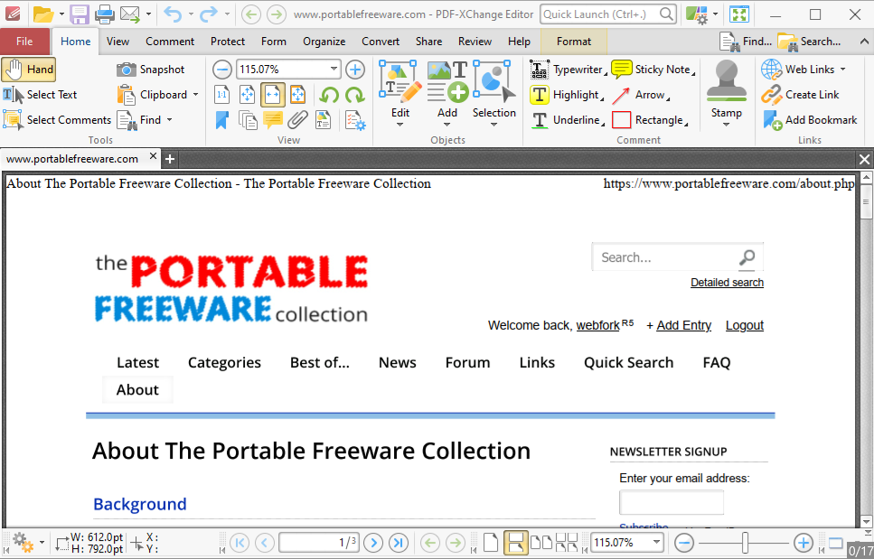Image resolution: width=874 pixels, height=559 pixels.
Task: Select single page layout in status bar
Action: pyautogui.click(x=491, y=543)
